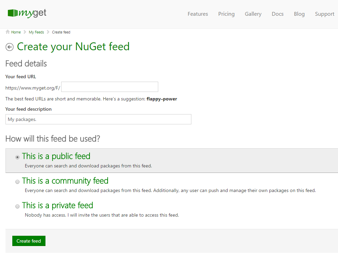Choose the community feed radio button
338x259 pixels.
click(x=17, y=182)
